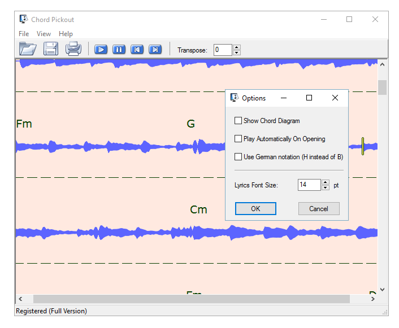Click the Registered (Full Version) status text
The height and width of the screenshot is (328, 399).
tap(51, 310)
